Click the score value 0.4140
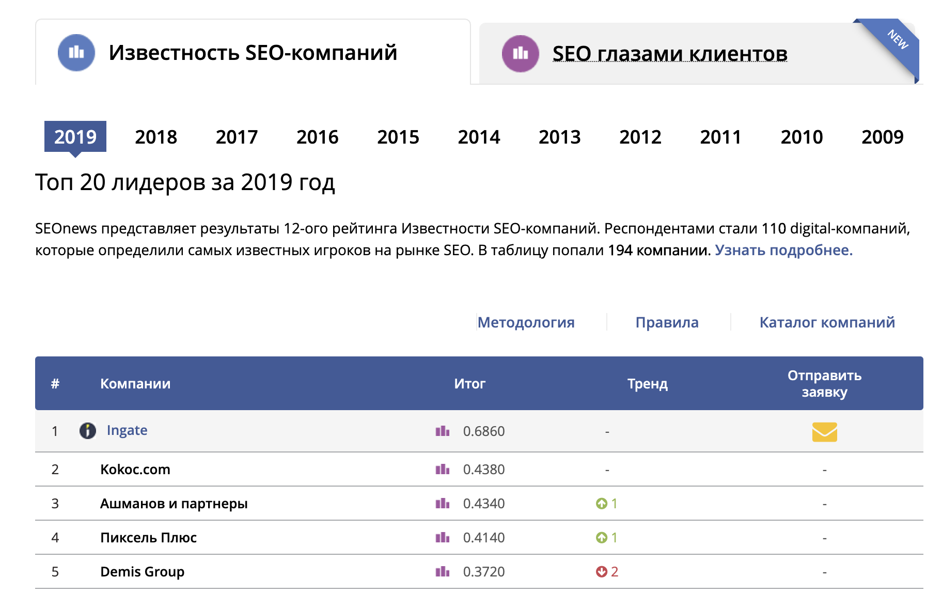942x593 pixels. pyautogui.click(x=484, y=537)
